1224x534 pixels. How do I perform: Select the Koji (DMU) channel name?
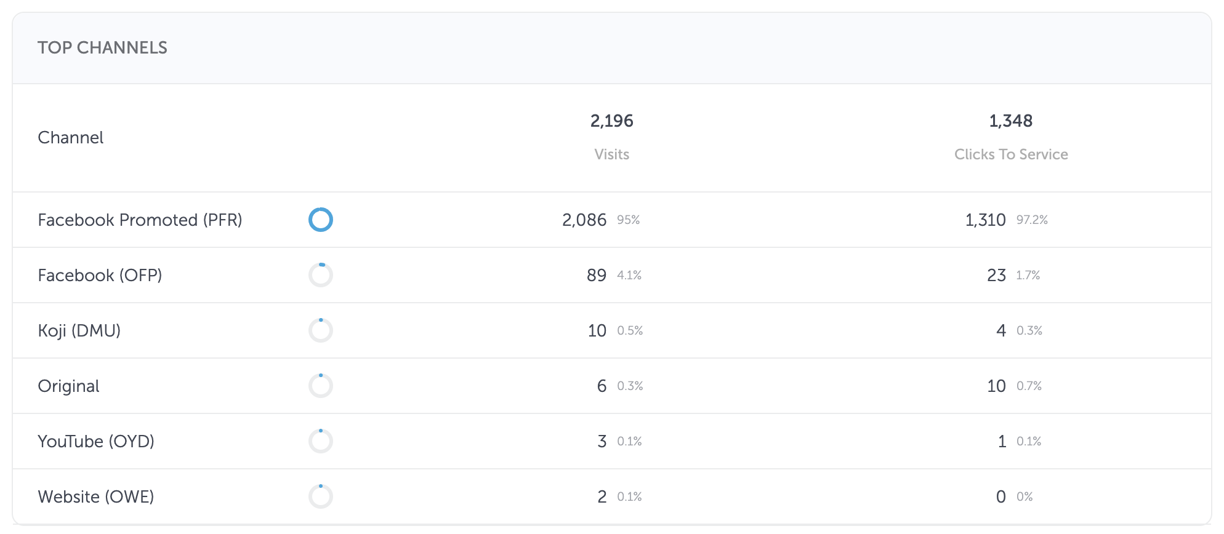pos(79,330)
